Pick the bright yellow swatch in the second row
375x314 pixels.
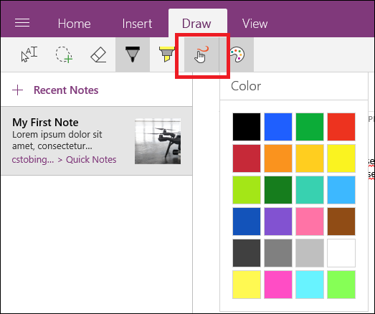pyautogui.click(x=341, y=158)
